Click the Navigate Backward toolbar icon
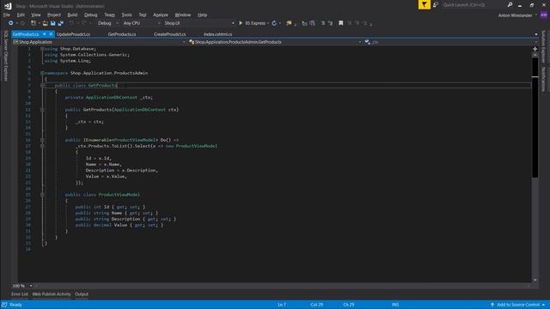 point(11,23)
